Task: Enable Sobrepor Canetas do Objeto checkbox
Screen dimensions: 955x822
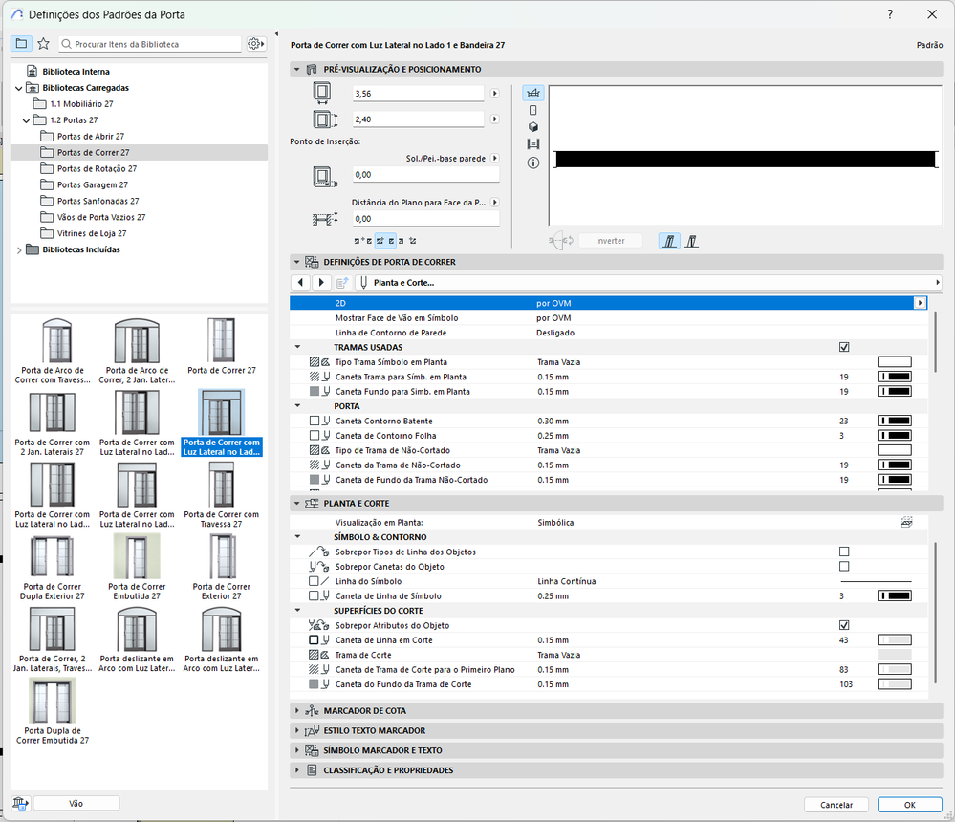Action: tap(844, 566)
